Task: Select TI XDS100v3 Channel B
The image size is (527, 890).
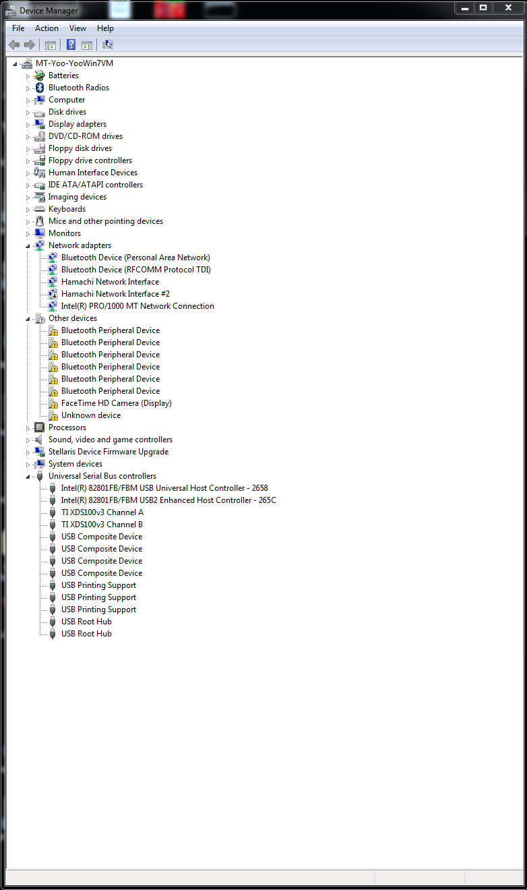Action: click(102, 525)
